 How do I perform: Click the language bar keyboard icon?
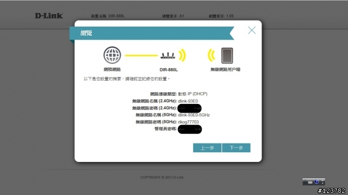click(x=310, y=183)
